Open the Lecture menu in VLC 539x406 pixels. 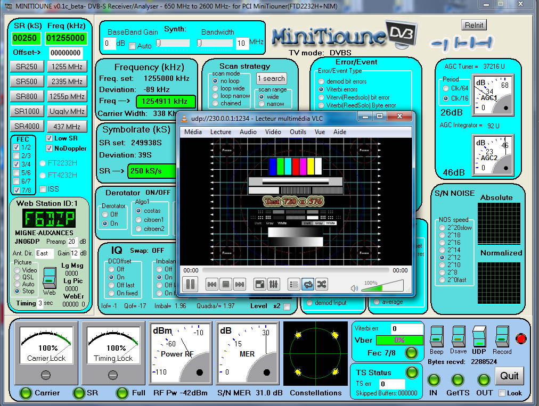click(x=220, y=132)
